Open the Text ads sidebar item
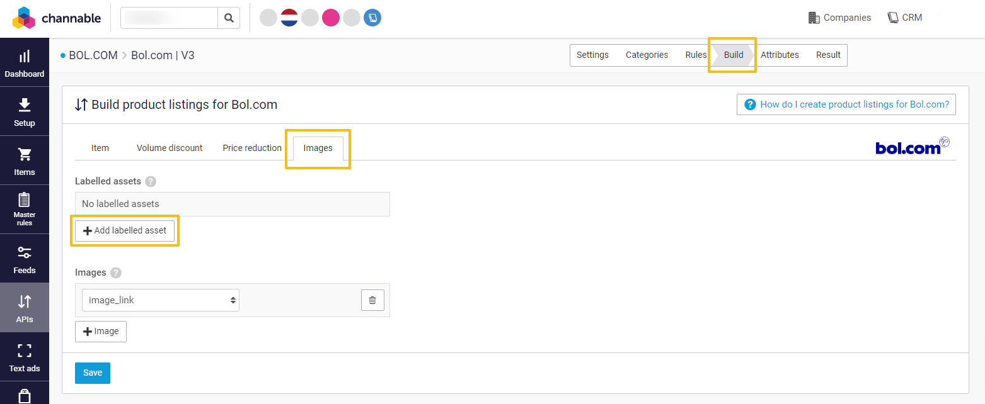The image size is (985, 404). coord(25,357)
